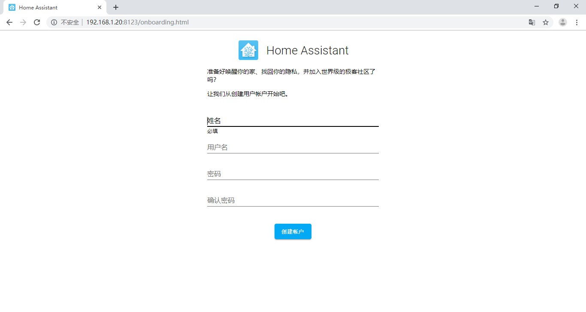The height and width of the screenshot is (312, 586).
Task: Click the Home Assistant heading text
Action: (308, 50)
